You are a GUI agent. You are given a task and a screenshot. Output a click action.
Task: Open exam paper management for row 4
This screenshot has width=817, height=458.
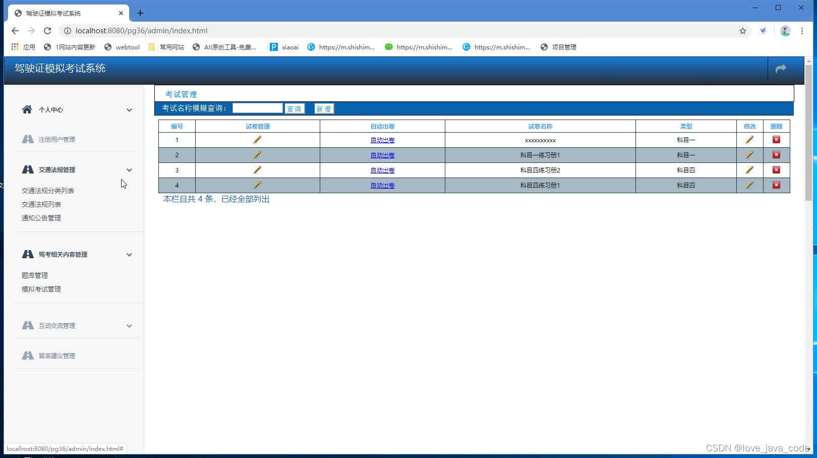tap(257, 185)
